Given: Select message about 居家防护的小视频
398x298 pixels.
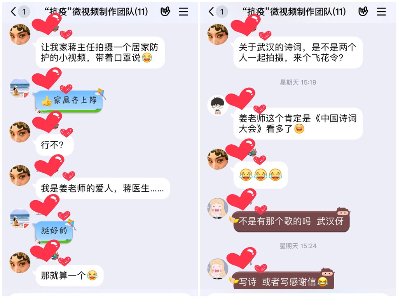Looking at the screenshot, I should click(100, 53).
